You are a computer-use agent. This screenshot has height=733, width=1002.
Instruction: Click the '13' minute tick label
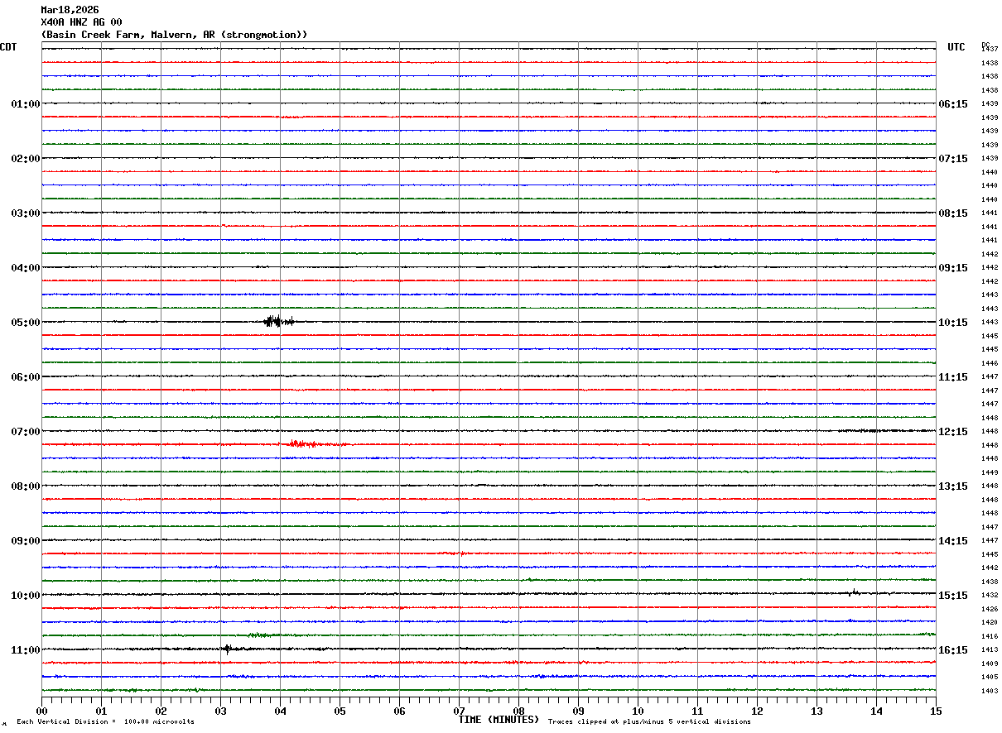[x=817, y=711]
